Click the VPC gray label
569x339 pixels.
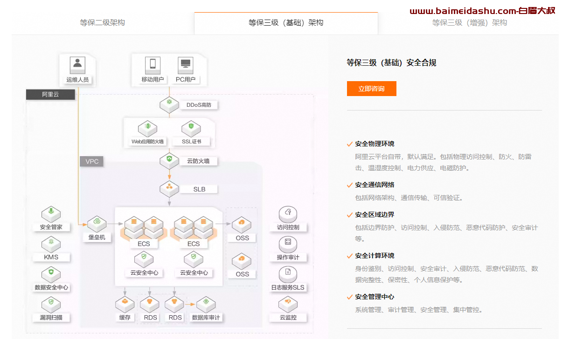92,162
